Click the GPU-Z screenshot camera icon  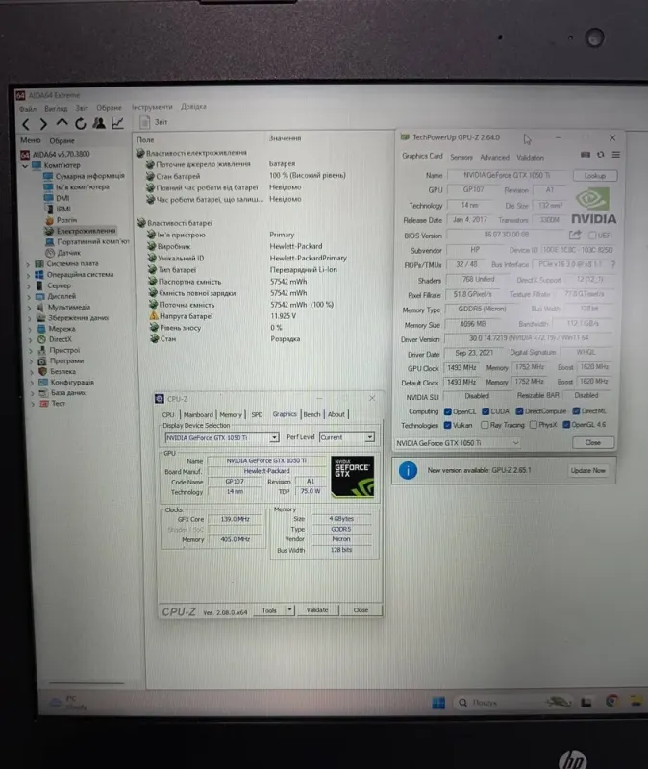(x=585, y=155)
